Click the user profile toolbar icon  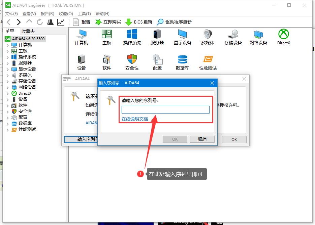50,22
